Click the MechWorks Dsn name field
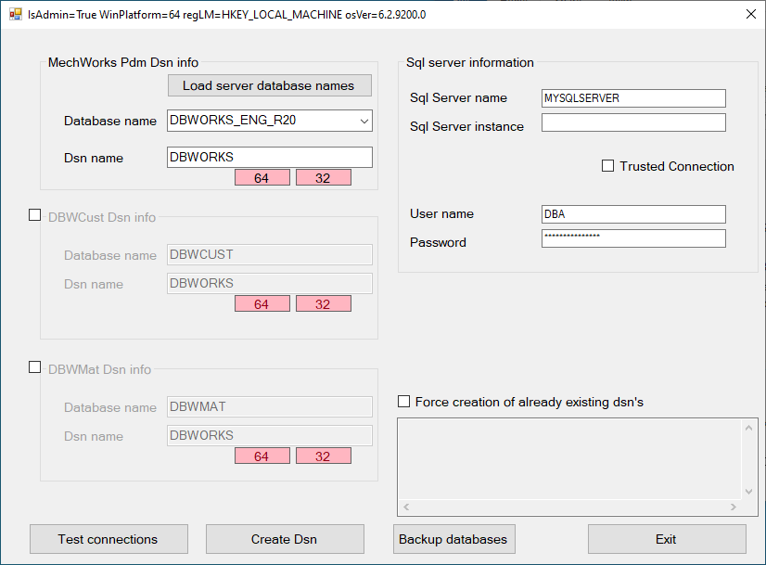The image size is (766, 565). coord(269,158)
